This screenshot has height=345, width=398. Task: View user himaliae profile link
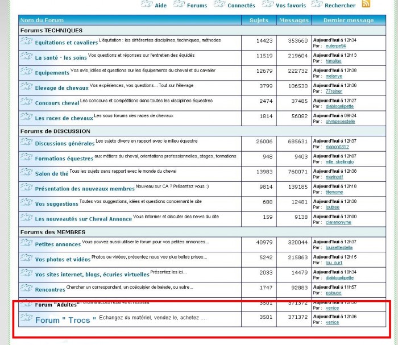333,61
